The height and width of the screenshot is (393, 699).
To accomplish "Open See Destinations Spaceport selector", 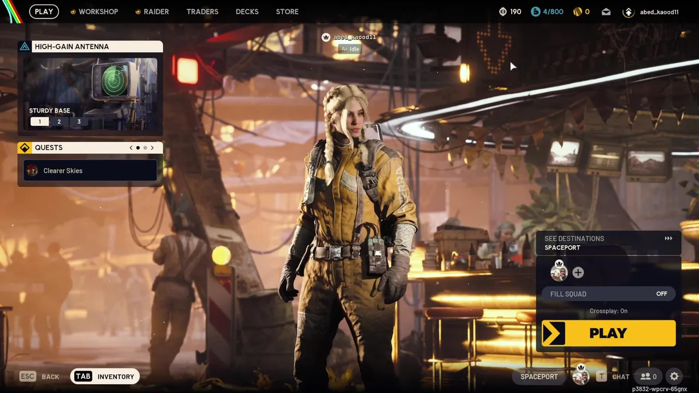I will point(608,243).
